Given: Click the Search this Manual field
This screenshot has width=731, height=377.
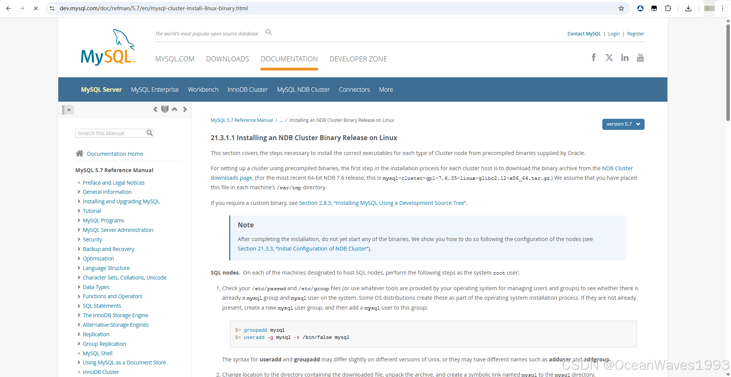Looking at the screenshot, I should point(111,133).
